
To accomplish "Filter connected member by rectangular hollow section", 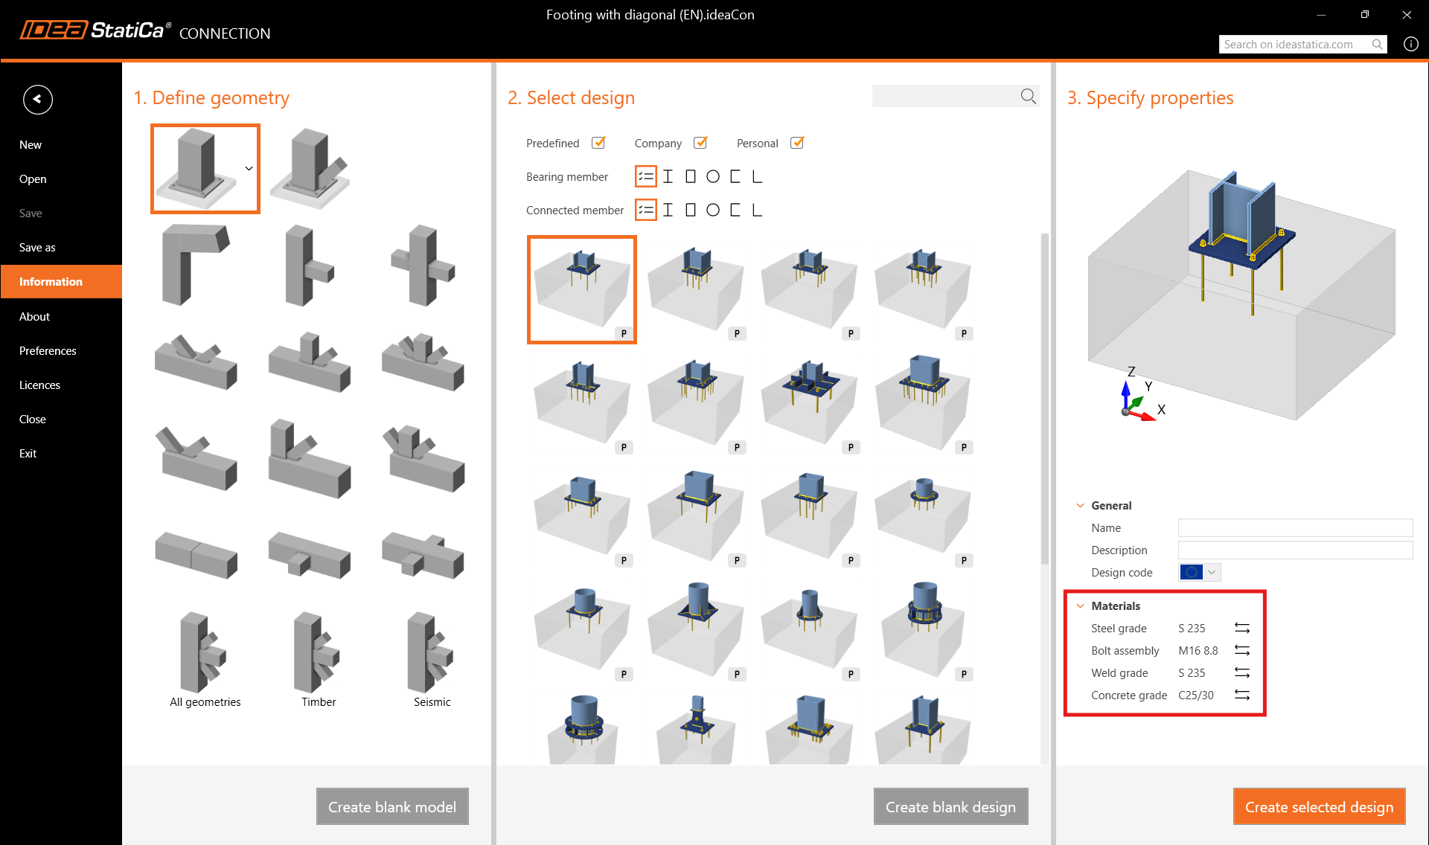I will click(x=691, y=210).
